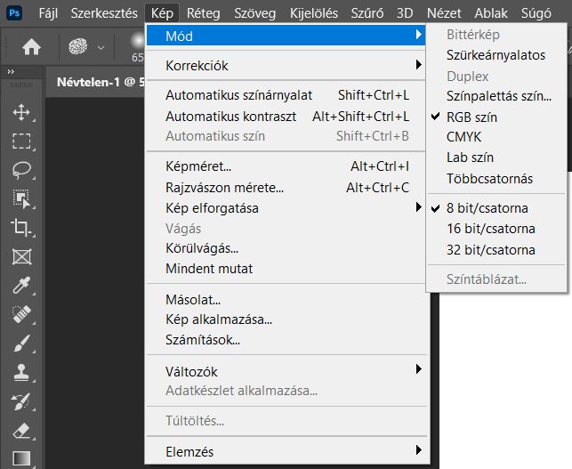This screenshot has width=572, height=469.
Task: Open the brush preset picker dropdown arrow
Action: pyautogui.click(x=101, y=47)
